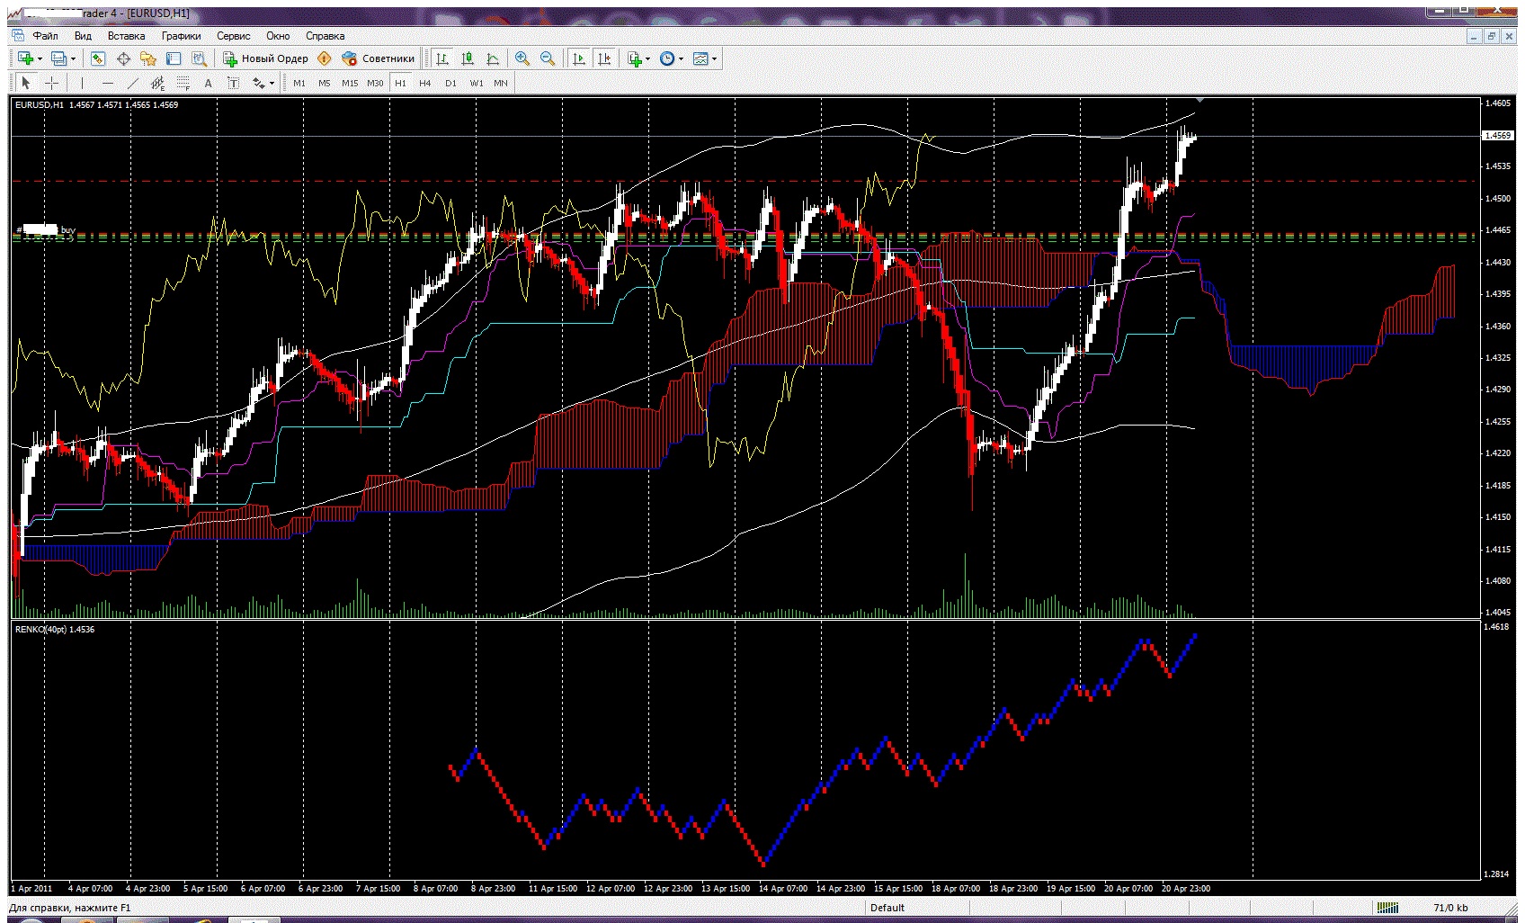Click the Новый Ордер button
This screenshot has height=923, width=1525.
tap(266, 58)
